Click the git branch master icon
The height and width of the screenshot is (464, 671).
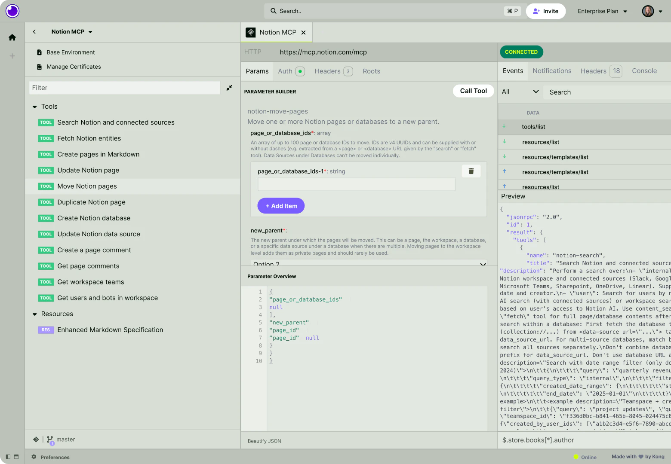click(50, 440)
